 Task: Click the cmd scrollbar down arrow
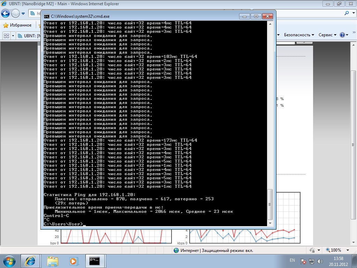coord(270,223)
